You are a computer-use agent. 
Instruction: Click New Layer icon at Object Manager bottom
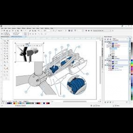(105, 102)
